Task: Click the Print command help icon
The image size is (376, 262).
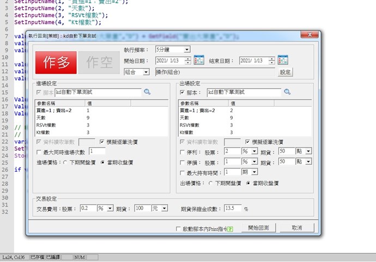Action: coord(231,228)
